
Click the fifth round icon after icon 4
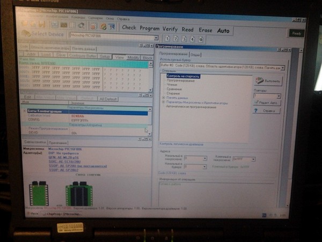coord(201,39)
